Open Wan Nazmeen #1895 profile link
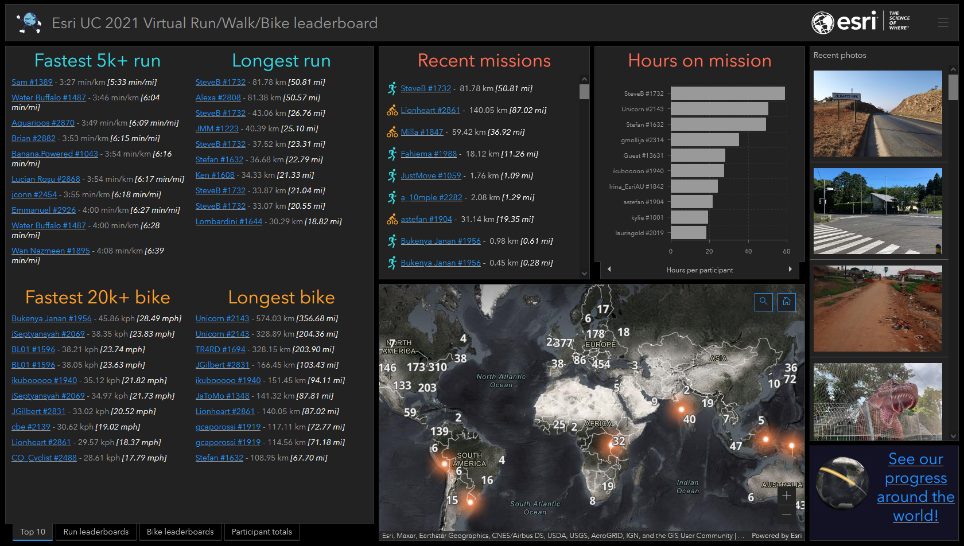This screenshot has height=546, width=964. 50,251
